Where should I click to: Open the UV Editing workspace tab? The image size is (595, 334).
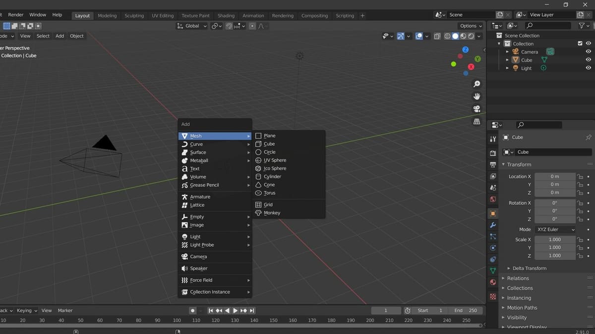point(163,15)
